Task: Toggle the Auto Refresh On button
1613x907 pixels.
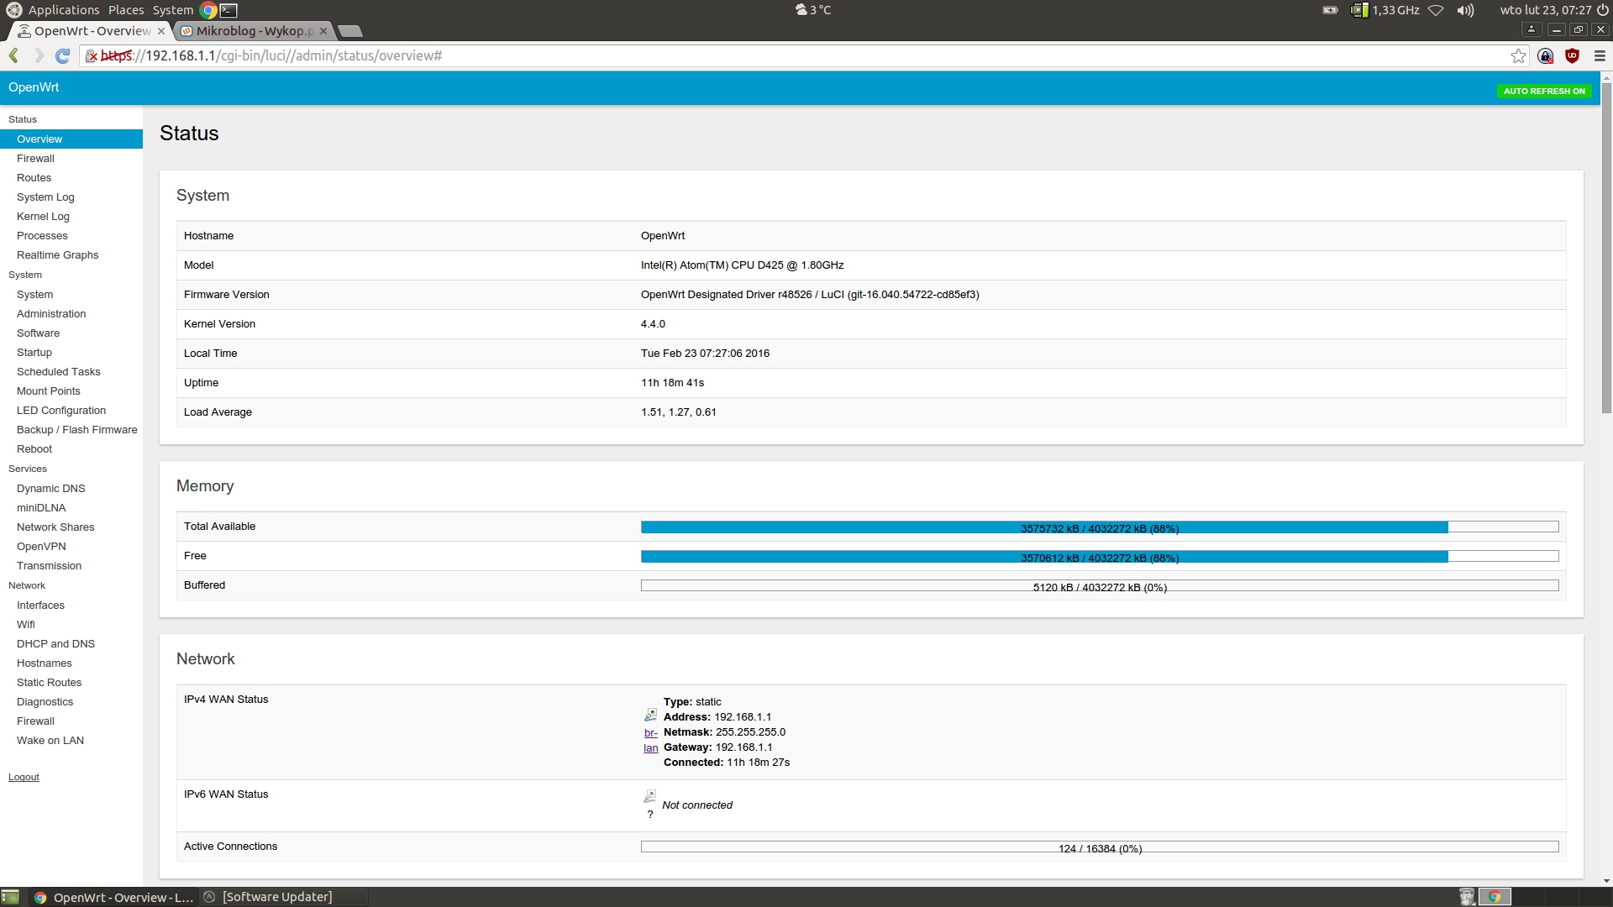Action: (1543, 91)
